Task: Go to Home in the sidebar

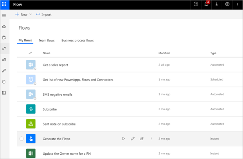Action: (x=4, y=27)
